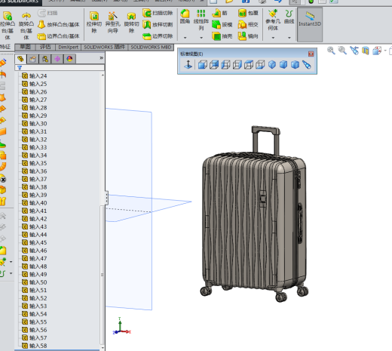Click the 放样切割 lofted cut command
The width and height of the screenshot is (392, 351).
click(x=158, y=24)
